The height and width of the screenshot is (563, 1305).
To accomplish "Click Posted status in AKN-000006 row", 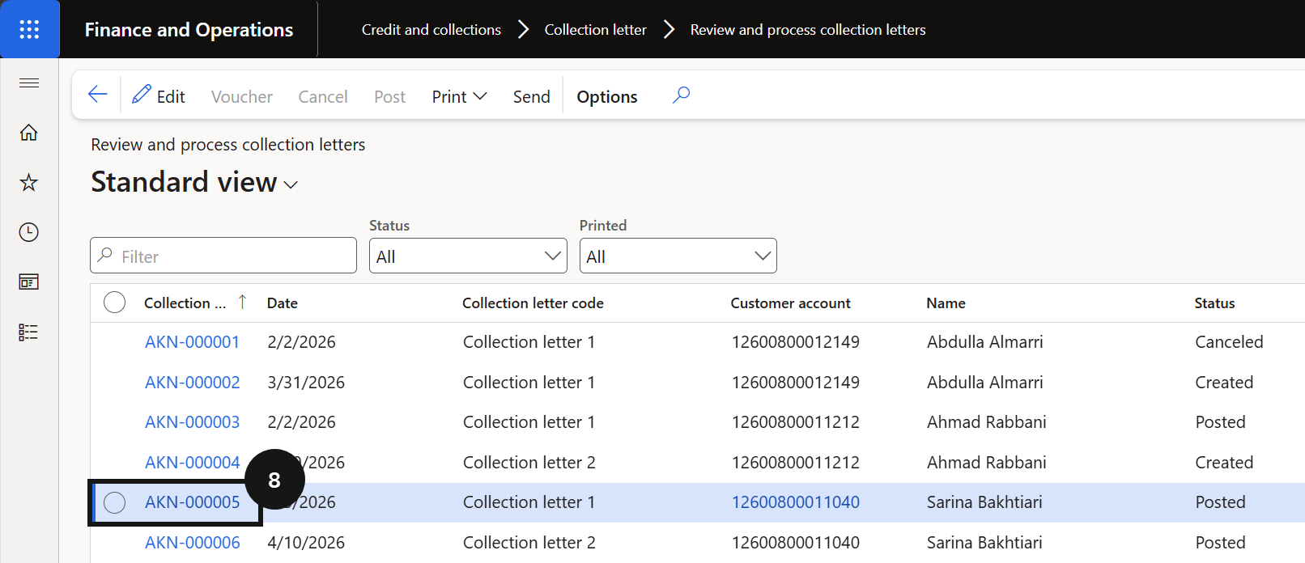I will coord(1221,543).
